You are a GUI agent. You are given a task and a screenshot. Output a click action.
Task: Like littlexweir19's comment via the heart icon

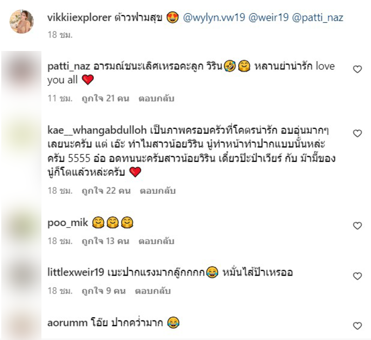click(x=357, y=276)
